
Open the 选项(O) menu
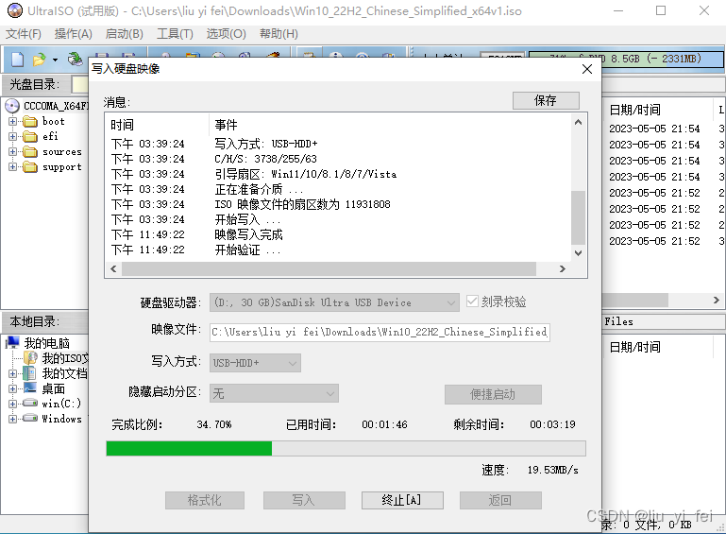coord(226,34)
